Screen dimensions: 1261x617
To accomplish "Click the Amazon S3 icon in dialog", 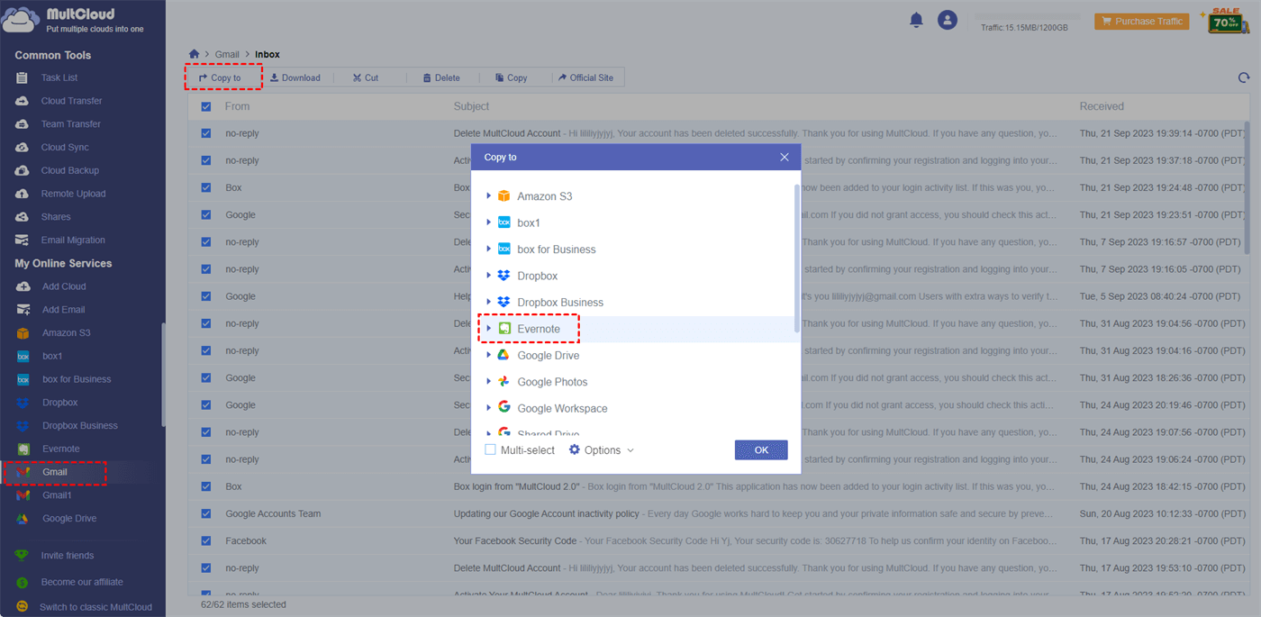I will click(504, 196).
